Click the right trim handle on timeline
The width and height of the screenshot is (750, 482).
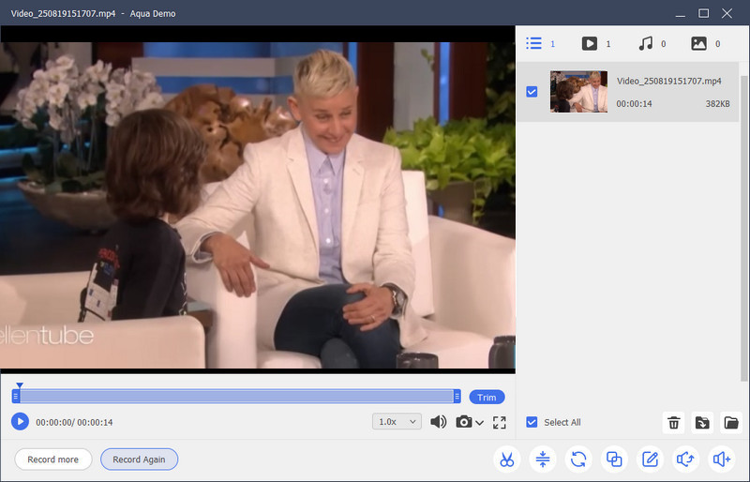pyautogui.click(x=457, y=397)
